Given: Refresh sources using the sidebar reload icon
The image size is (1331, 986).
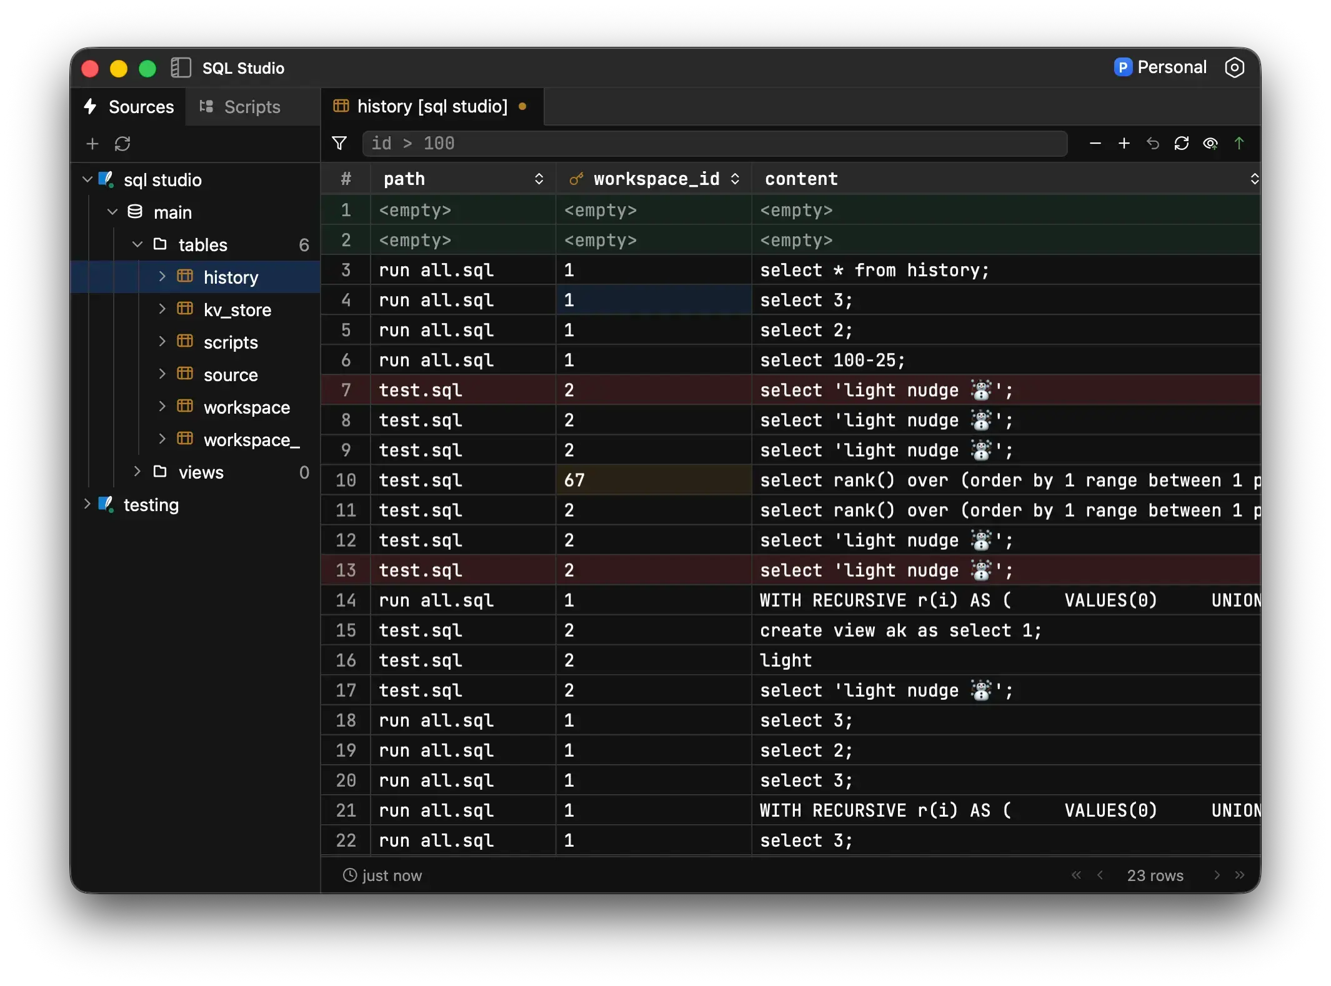Looking at the screenshot, I should point(122,144).
